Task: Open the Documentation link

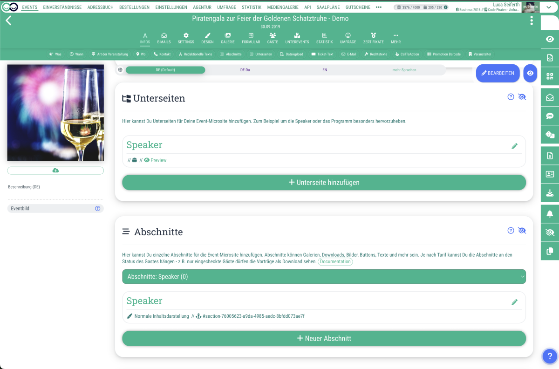Action: 335,262
